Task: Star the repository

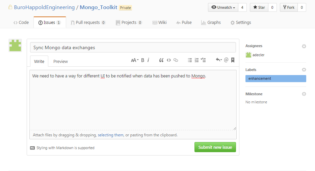Action: 259,7
